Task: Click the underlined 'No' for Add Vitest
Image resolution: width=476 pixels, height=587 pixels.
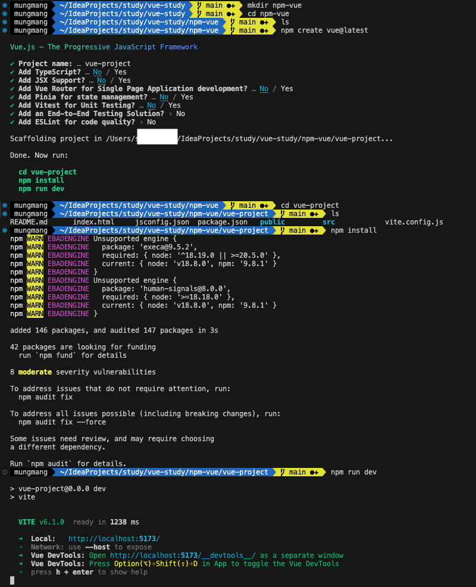Action: (x=152, y=105)
